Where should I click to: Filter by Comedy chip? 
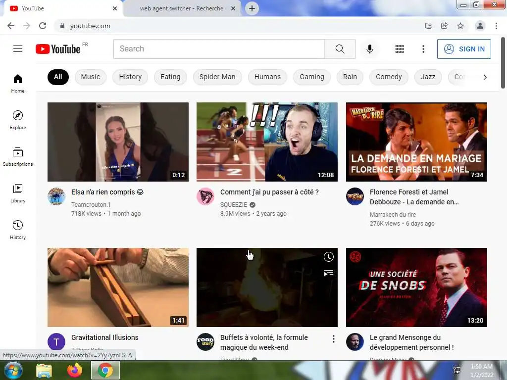click(389, 77)
